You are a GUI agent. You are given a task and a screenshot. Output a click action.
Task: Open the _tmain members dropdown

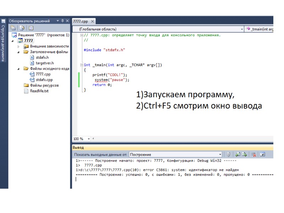pos(259,29)
